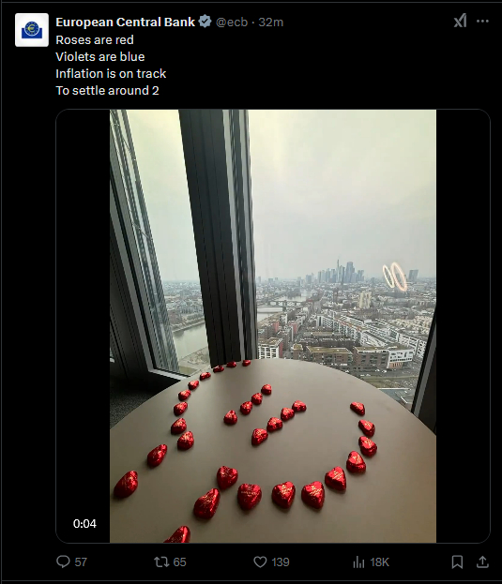This screenshot has height=584, width=502.
Task: Click the reply speech bubble icon
Action: coord(63,562)
